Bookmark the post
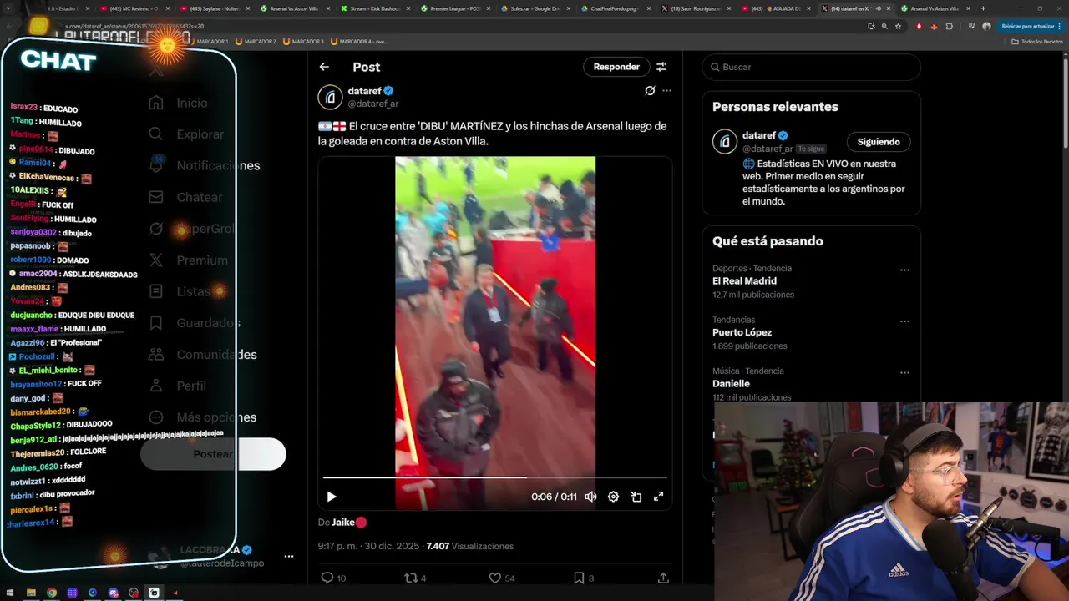The image size is (1069, 601). pyautogui.click(x=579, y=578)
